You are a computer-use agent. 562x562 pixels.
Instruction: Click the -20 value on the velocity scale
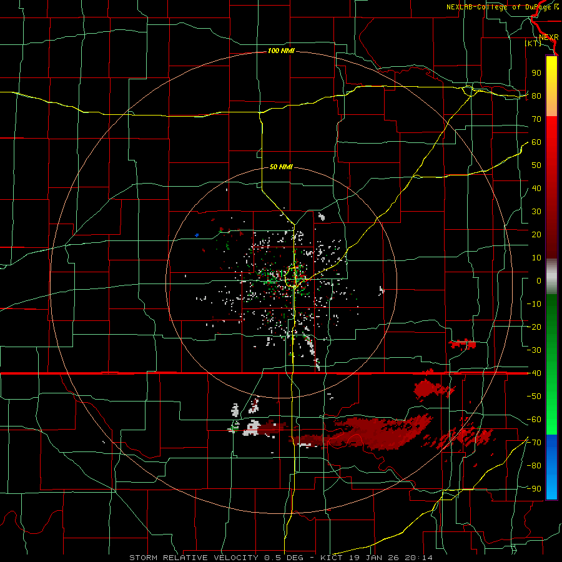pos(534,327)
